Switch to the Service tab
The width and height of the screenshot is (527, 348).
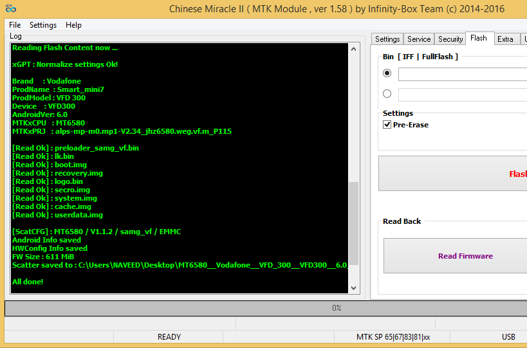(419, 39)
